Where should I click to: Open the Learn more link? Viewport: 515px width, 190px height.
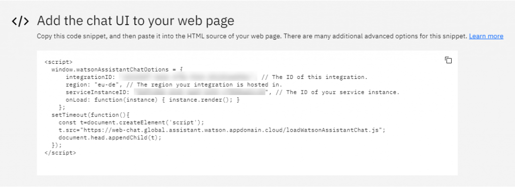click(486, 36)
